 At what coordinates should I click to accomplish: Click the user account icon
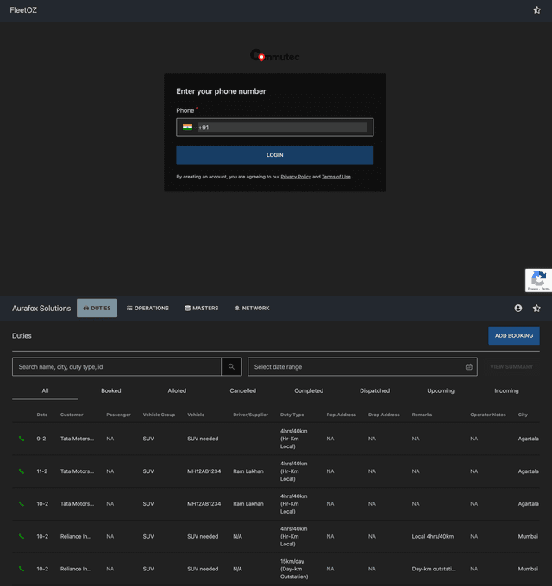coord(518,308)
